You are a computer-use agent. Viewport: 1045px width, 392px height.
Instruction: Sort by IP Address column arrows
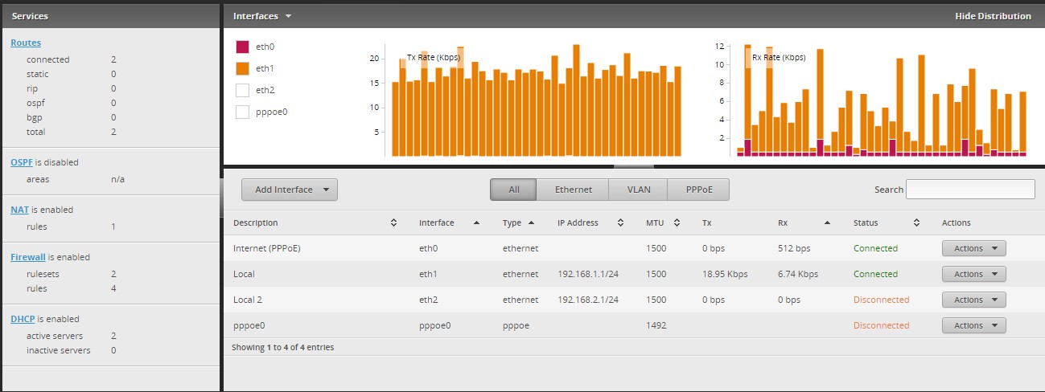point(621,223)
